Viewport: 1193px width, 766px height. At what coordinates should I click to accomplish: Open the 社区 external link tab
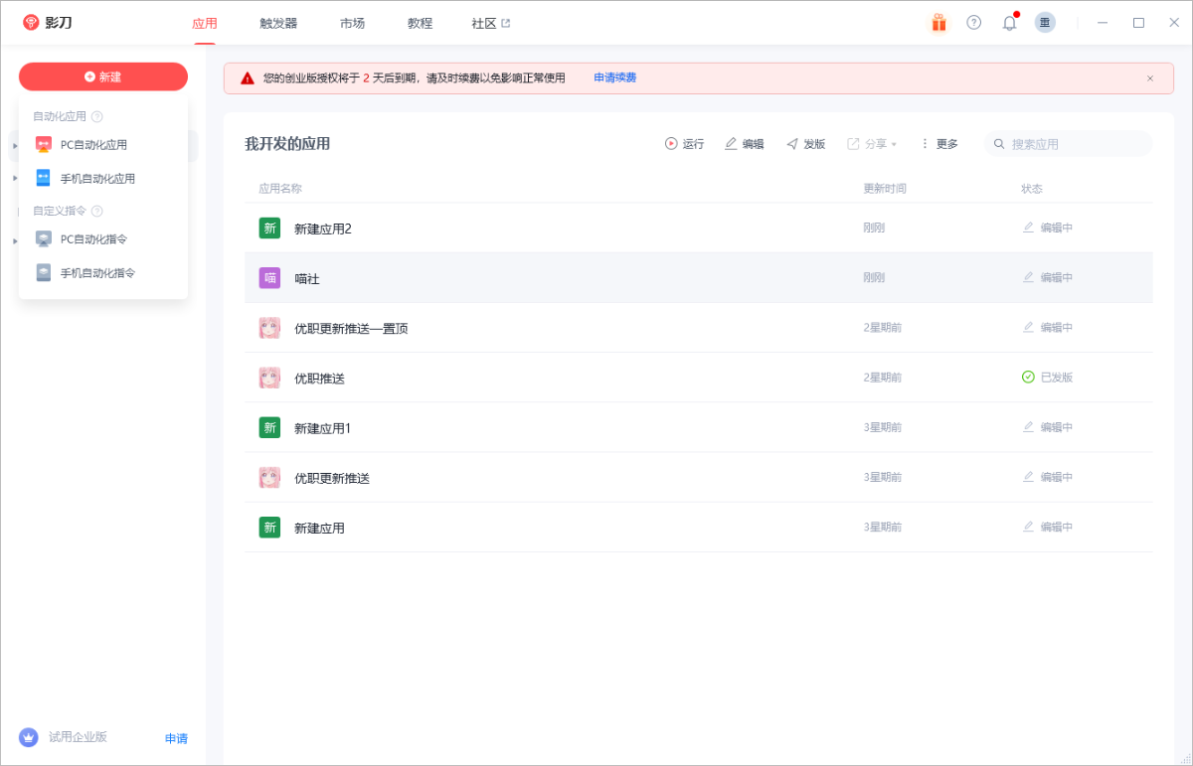491,23
